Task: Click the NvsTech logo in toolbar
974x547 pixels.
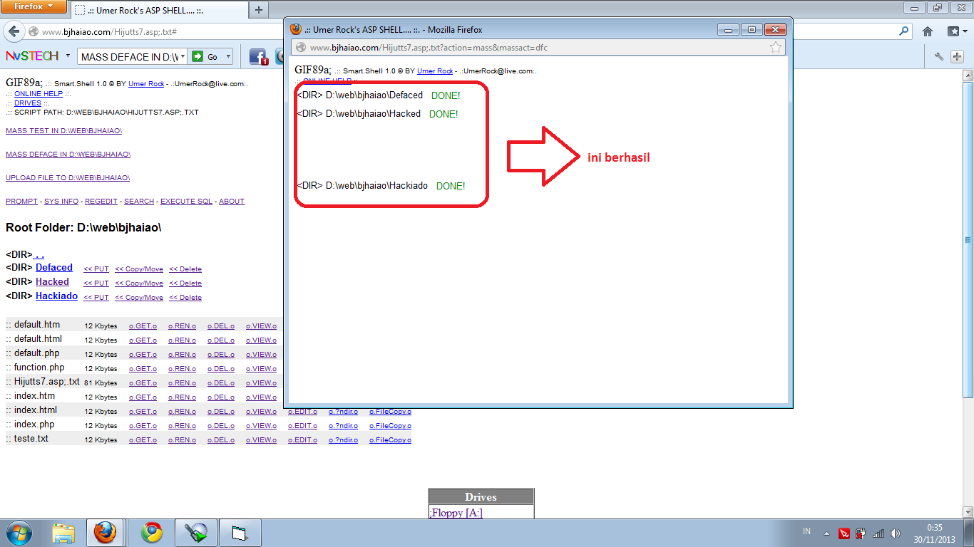Action: pyautogui.click(x=32, y=56)
